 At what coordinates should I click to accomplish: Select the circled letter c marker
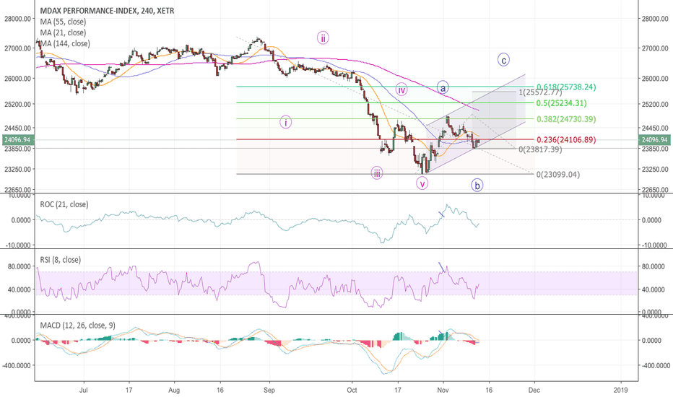503,60
